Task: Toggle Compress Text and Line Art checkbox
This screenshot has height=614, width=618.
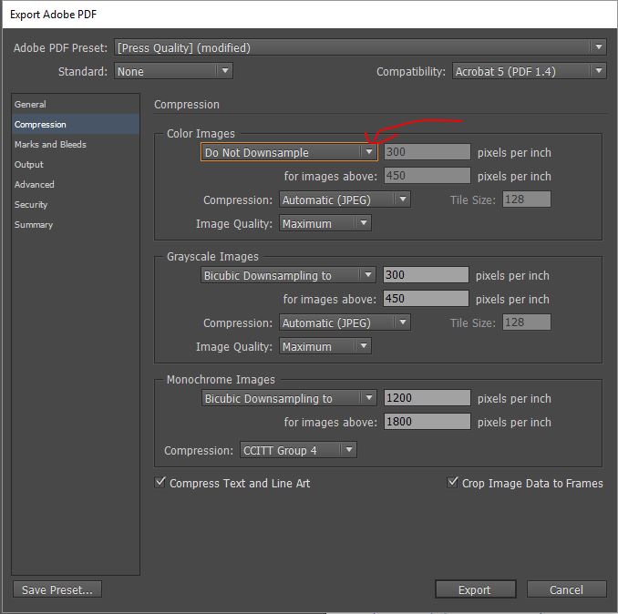Action: click(161, 483)
